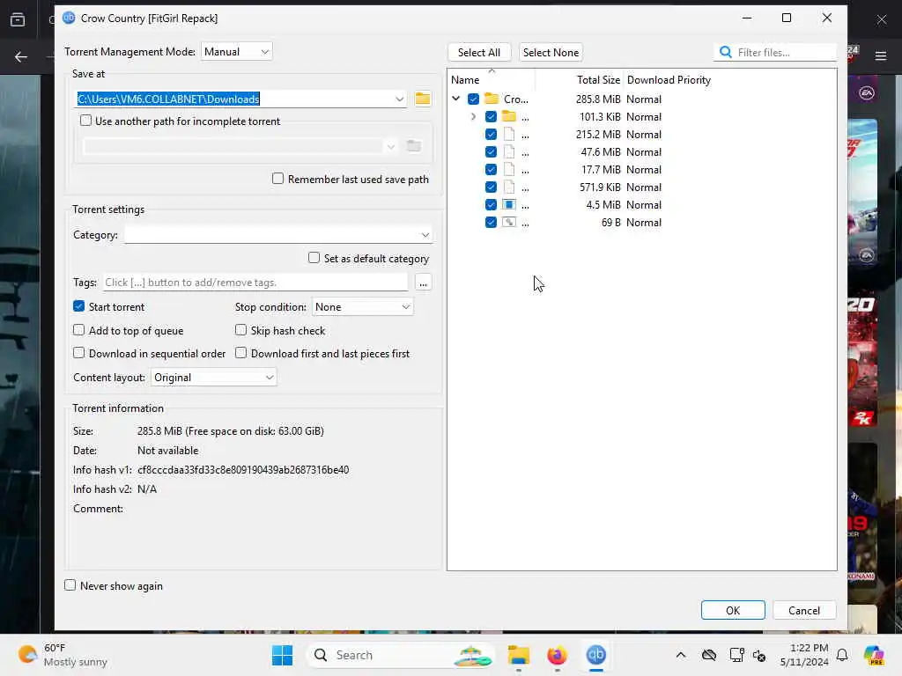Click the subfolder icon in the 101.3 KiB row
The width and height of the screenshot is (902, 676).
click(509, 117)
